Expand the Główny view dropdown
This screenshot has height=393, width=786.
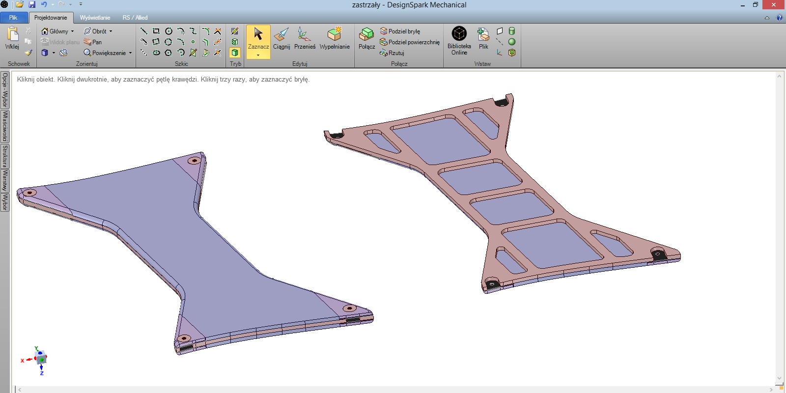click(72, 31)
